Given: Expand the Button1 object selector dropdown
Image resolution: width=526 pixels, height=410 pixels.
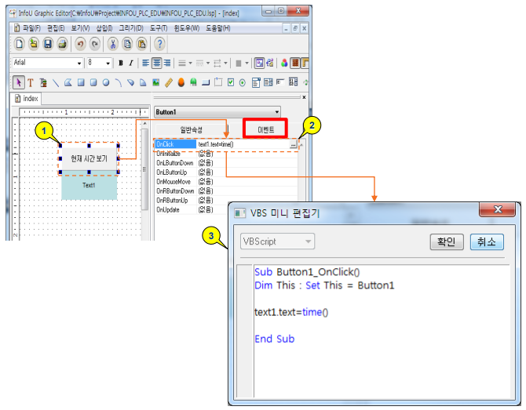Looking at the screenshot, I should [276, 112].
